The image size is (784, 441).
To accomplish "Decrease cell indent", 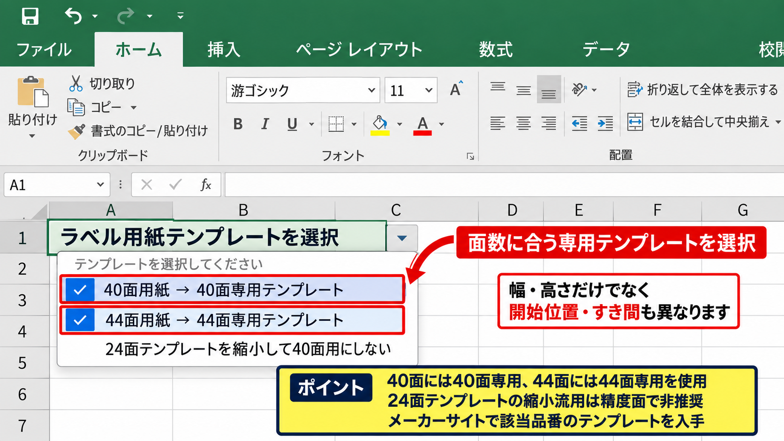I will pyautogui.click(x=580, y=124).
